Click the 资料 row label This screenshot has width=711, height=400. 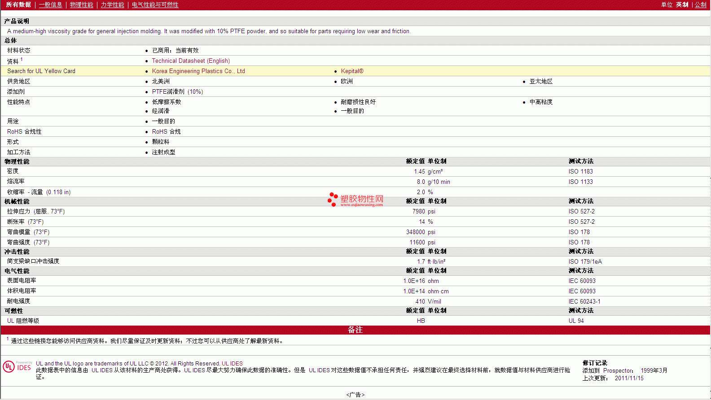13,61
